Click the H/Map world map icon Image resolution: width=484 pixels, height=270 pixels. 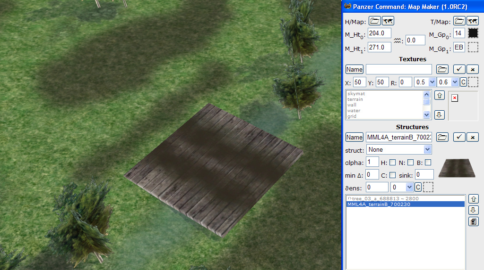388,21
